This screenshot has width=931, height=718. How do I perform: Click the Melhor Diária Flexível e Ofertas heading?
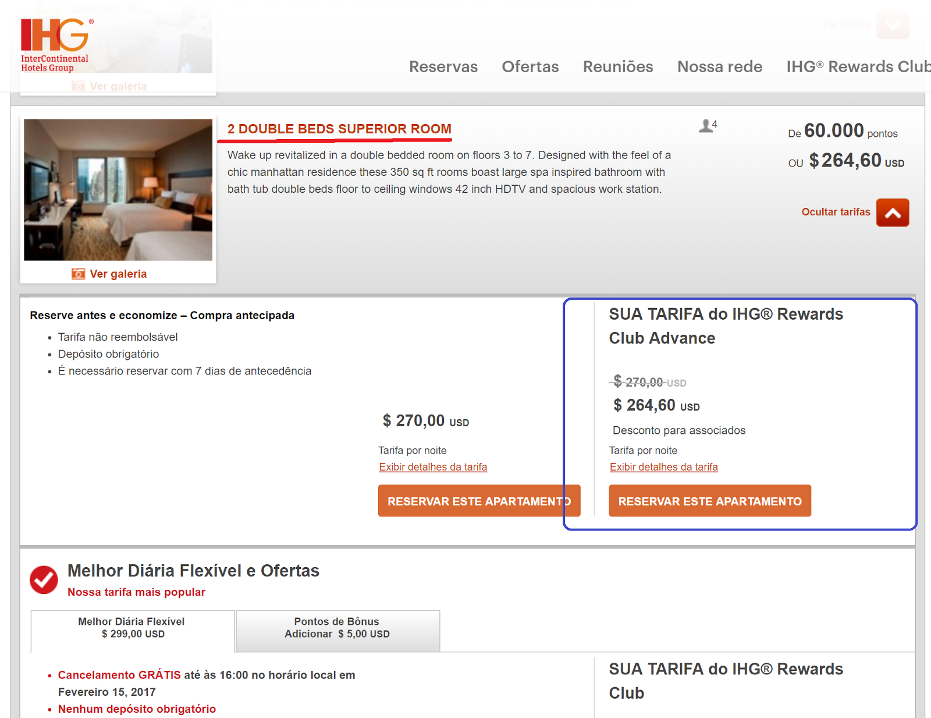pyautogui.click(x=193, y=571)
